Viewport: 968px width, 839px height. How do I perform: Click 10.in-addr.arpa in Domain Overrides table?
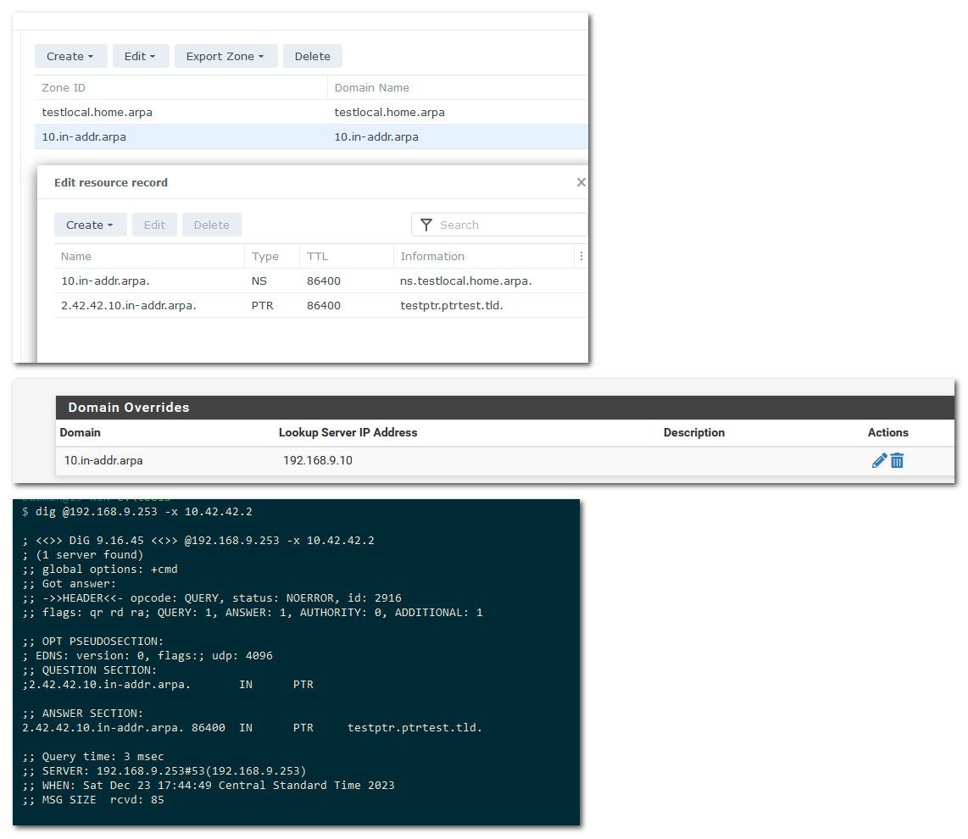coord(103,460)
